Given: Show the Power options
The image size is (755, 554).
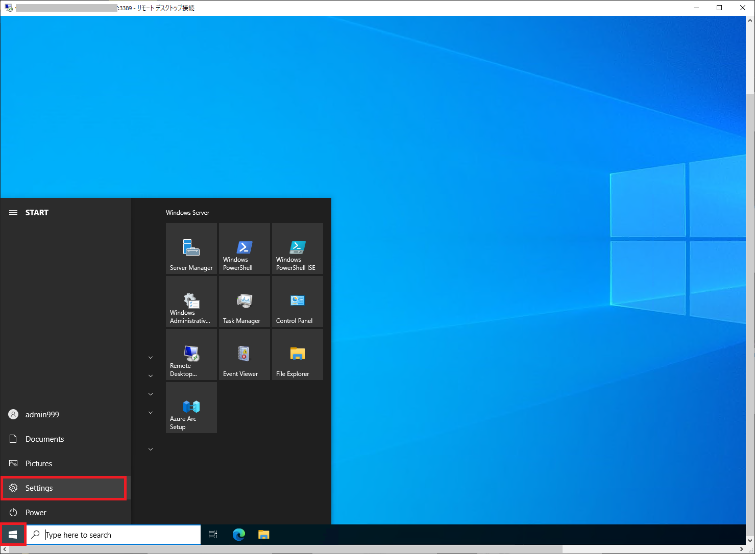Looking at the screenshot, I should 65,513.
